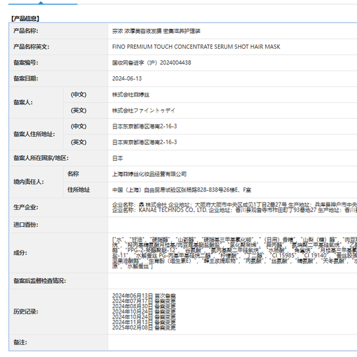Click the 【产品信息】 section heading
This screenshot has height=357, width=357.
pos(25,19)
